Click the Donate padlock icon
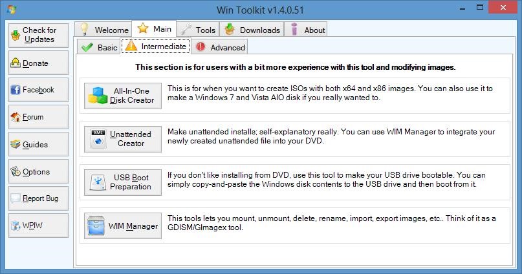This screenshot has width=522, height=274. pos(16,63)
